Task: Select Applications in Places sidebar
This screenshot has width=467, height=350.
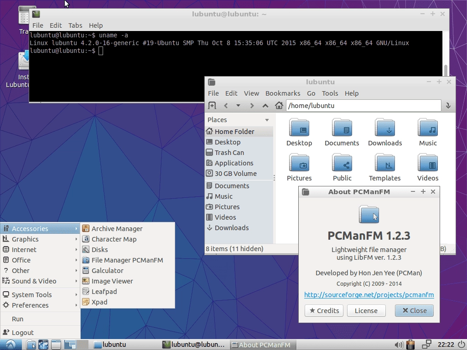Action: (239, 163)
